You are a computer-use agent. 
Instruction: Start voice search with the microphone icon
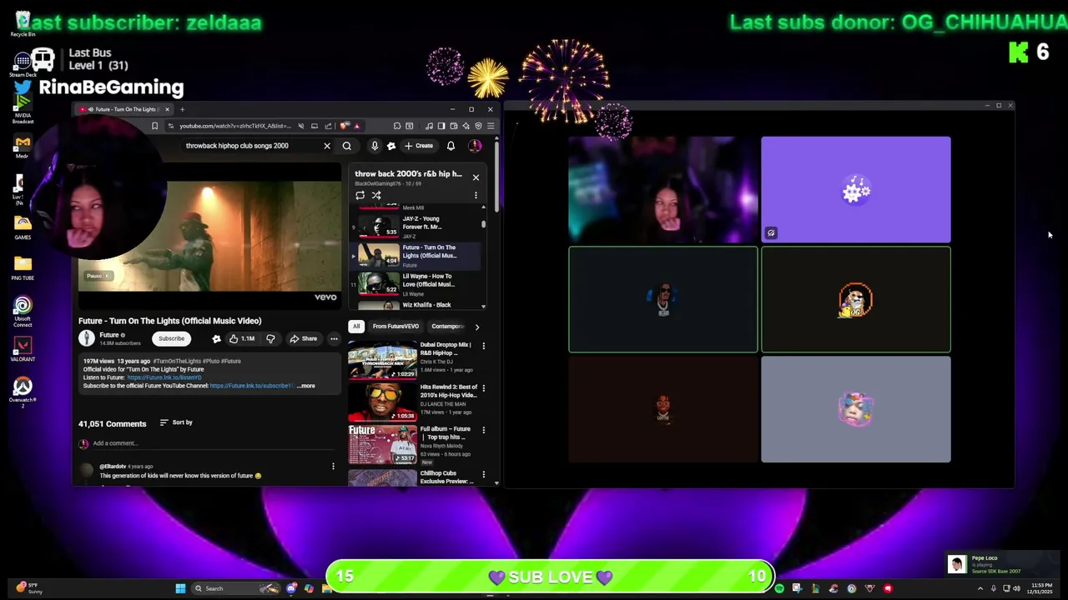[375, 146]
